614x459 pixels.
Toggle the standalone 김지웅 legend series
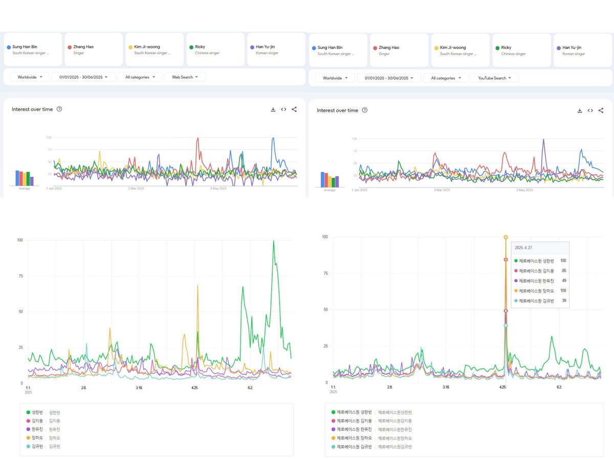(36, 421)
